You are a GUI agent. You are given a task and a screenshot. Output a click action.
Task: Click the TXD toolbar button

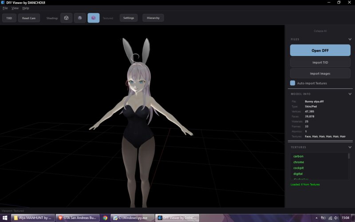9,18
